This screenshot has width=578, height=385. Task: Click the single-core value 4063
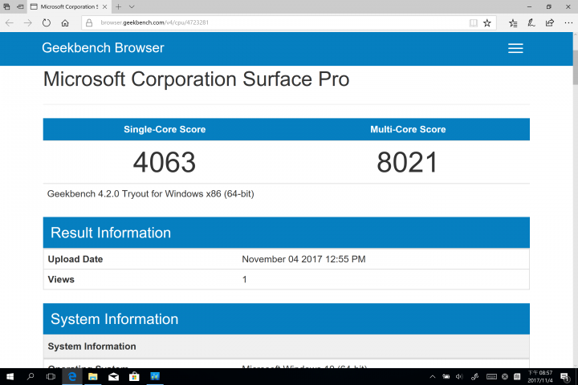pos(165,162)
